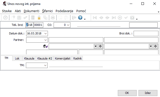
Task: Click the OK button
Action: [127, 93]
